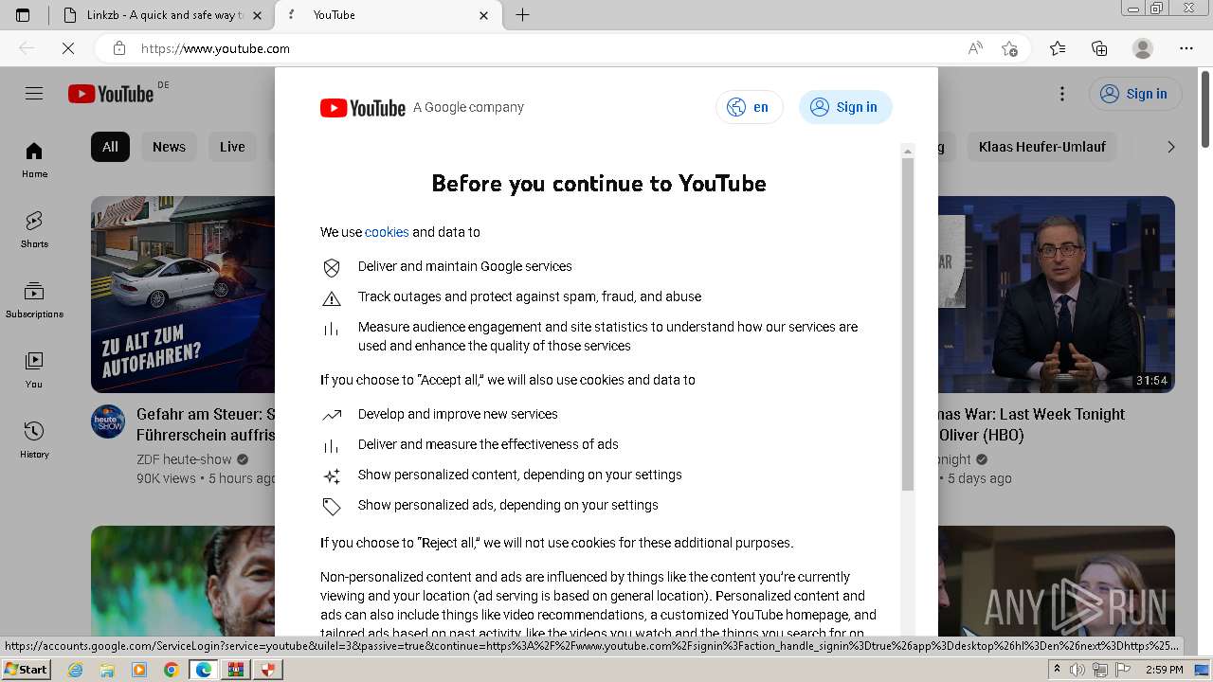Change language with the 'en' button
The width and height of the screenshot is (1213, 682).
(x=750, y=107)
